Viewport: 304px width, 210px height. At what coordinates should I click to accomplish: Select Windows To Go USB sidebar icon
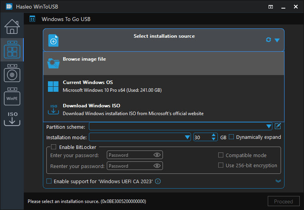click(12, 50)
